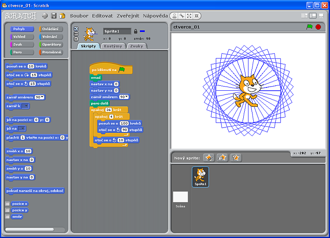
Task: Open the Editovat menu
Action: (x=102, y=16)
